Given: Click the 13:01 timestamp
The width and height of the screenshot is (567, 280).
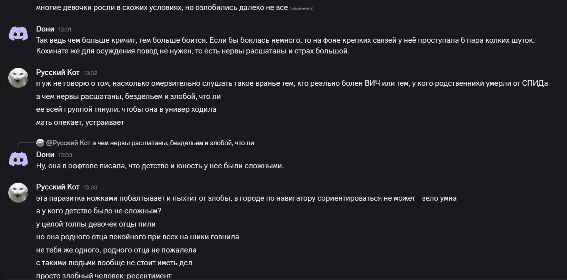Looking at the screenshot, I should pyautogui.click(x=65, y=30).
